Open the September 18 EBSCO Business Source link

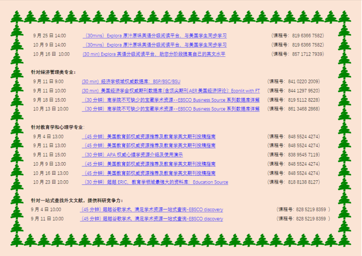point(170,100)
